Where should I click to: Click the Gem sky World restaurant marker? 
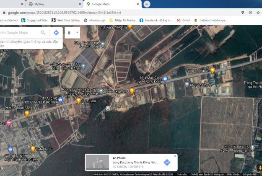[132, 91]
